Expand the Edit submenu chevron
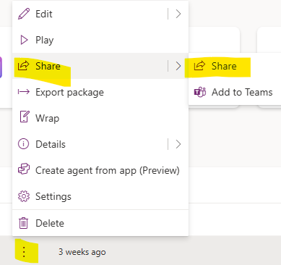 pyautogui.click(x=178, y=14)
